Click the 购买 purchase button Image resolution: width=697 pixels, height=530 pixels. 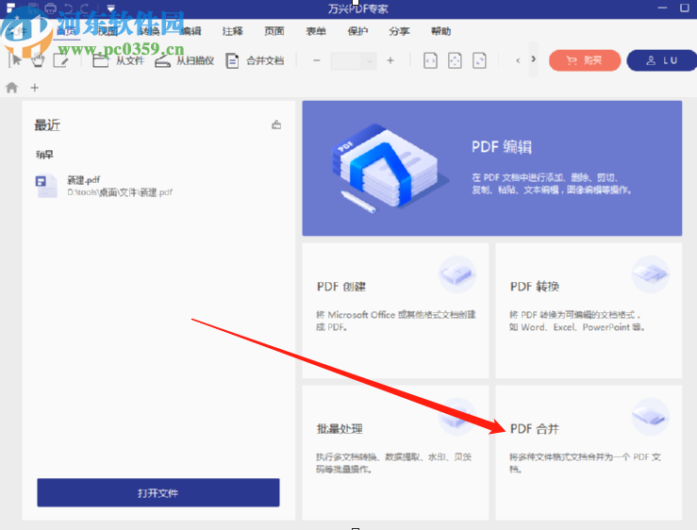pos(585,60)
